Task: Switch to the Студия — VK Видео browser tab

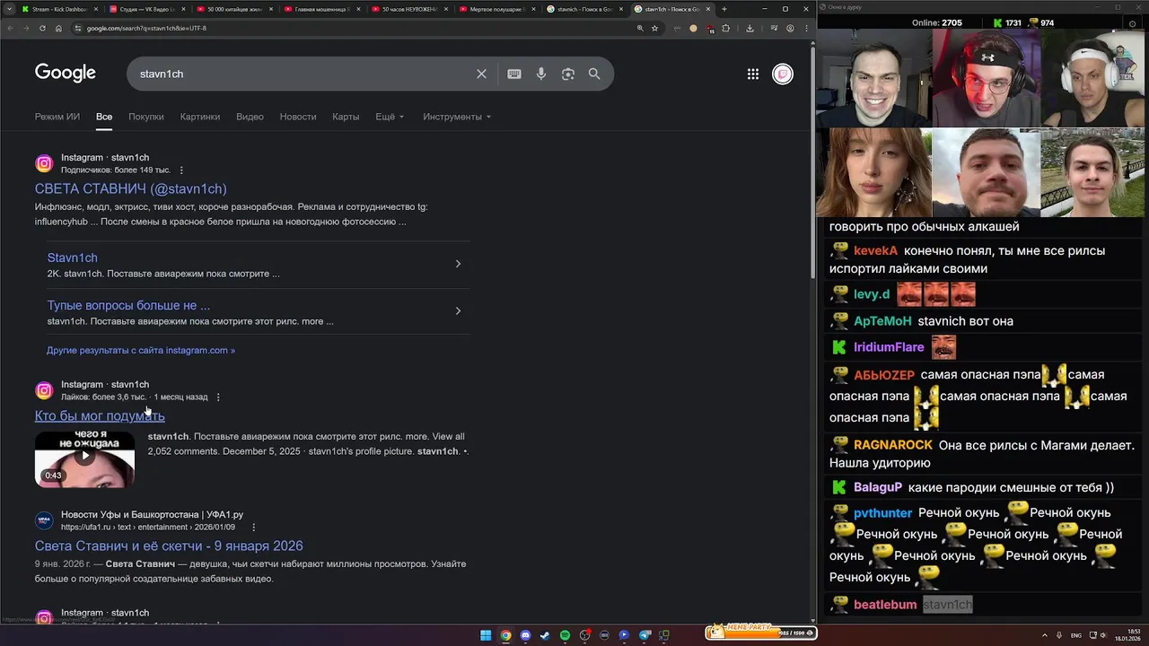Action: coord(147,9)
